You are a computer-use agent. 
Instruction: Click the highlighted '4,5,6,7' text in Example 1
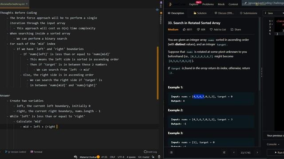point(199,97)
